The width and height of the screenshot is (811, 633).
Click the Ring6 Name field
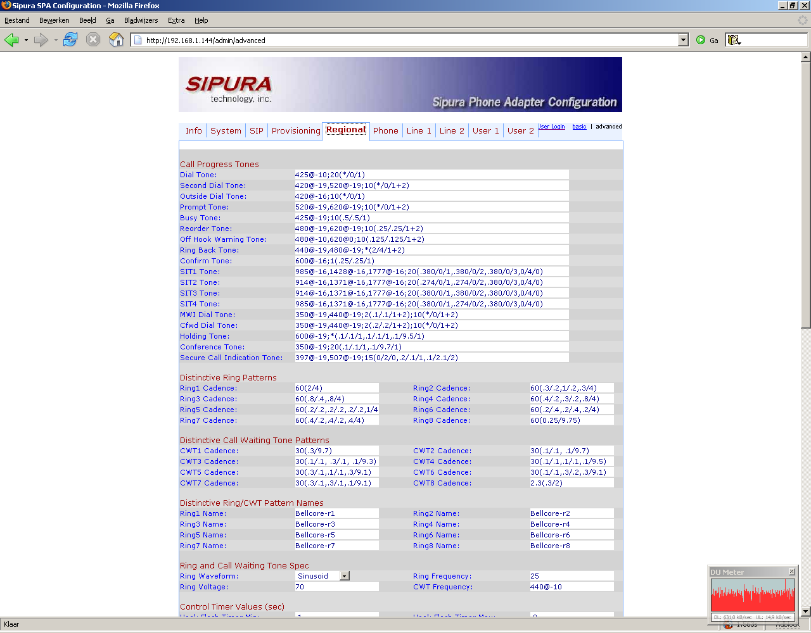pyautogui.click(x=572, y=535)
